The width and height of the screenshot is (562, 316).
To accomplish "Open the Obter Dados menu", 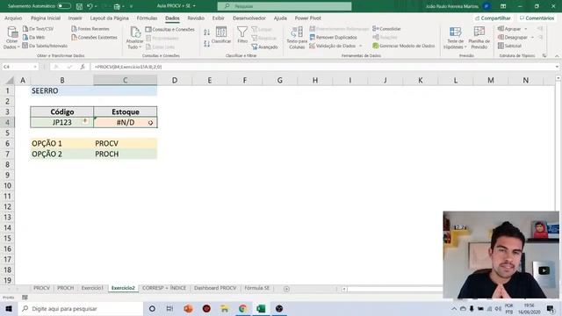I will click(11, 38).
